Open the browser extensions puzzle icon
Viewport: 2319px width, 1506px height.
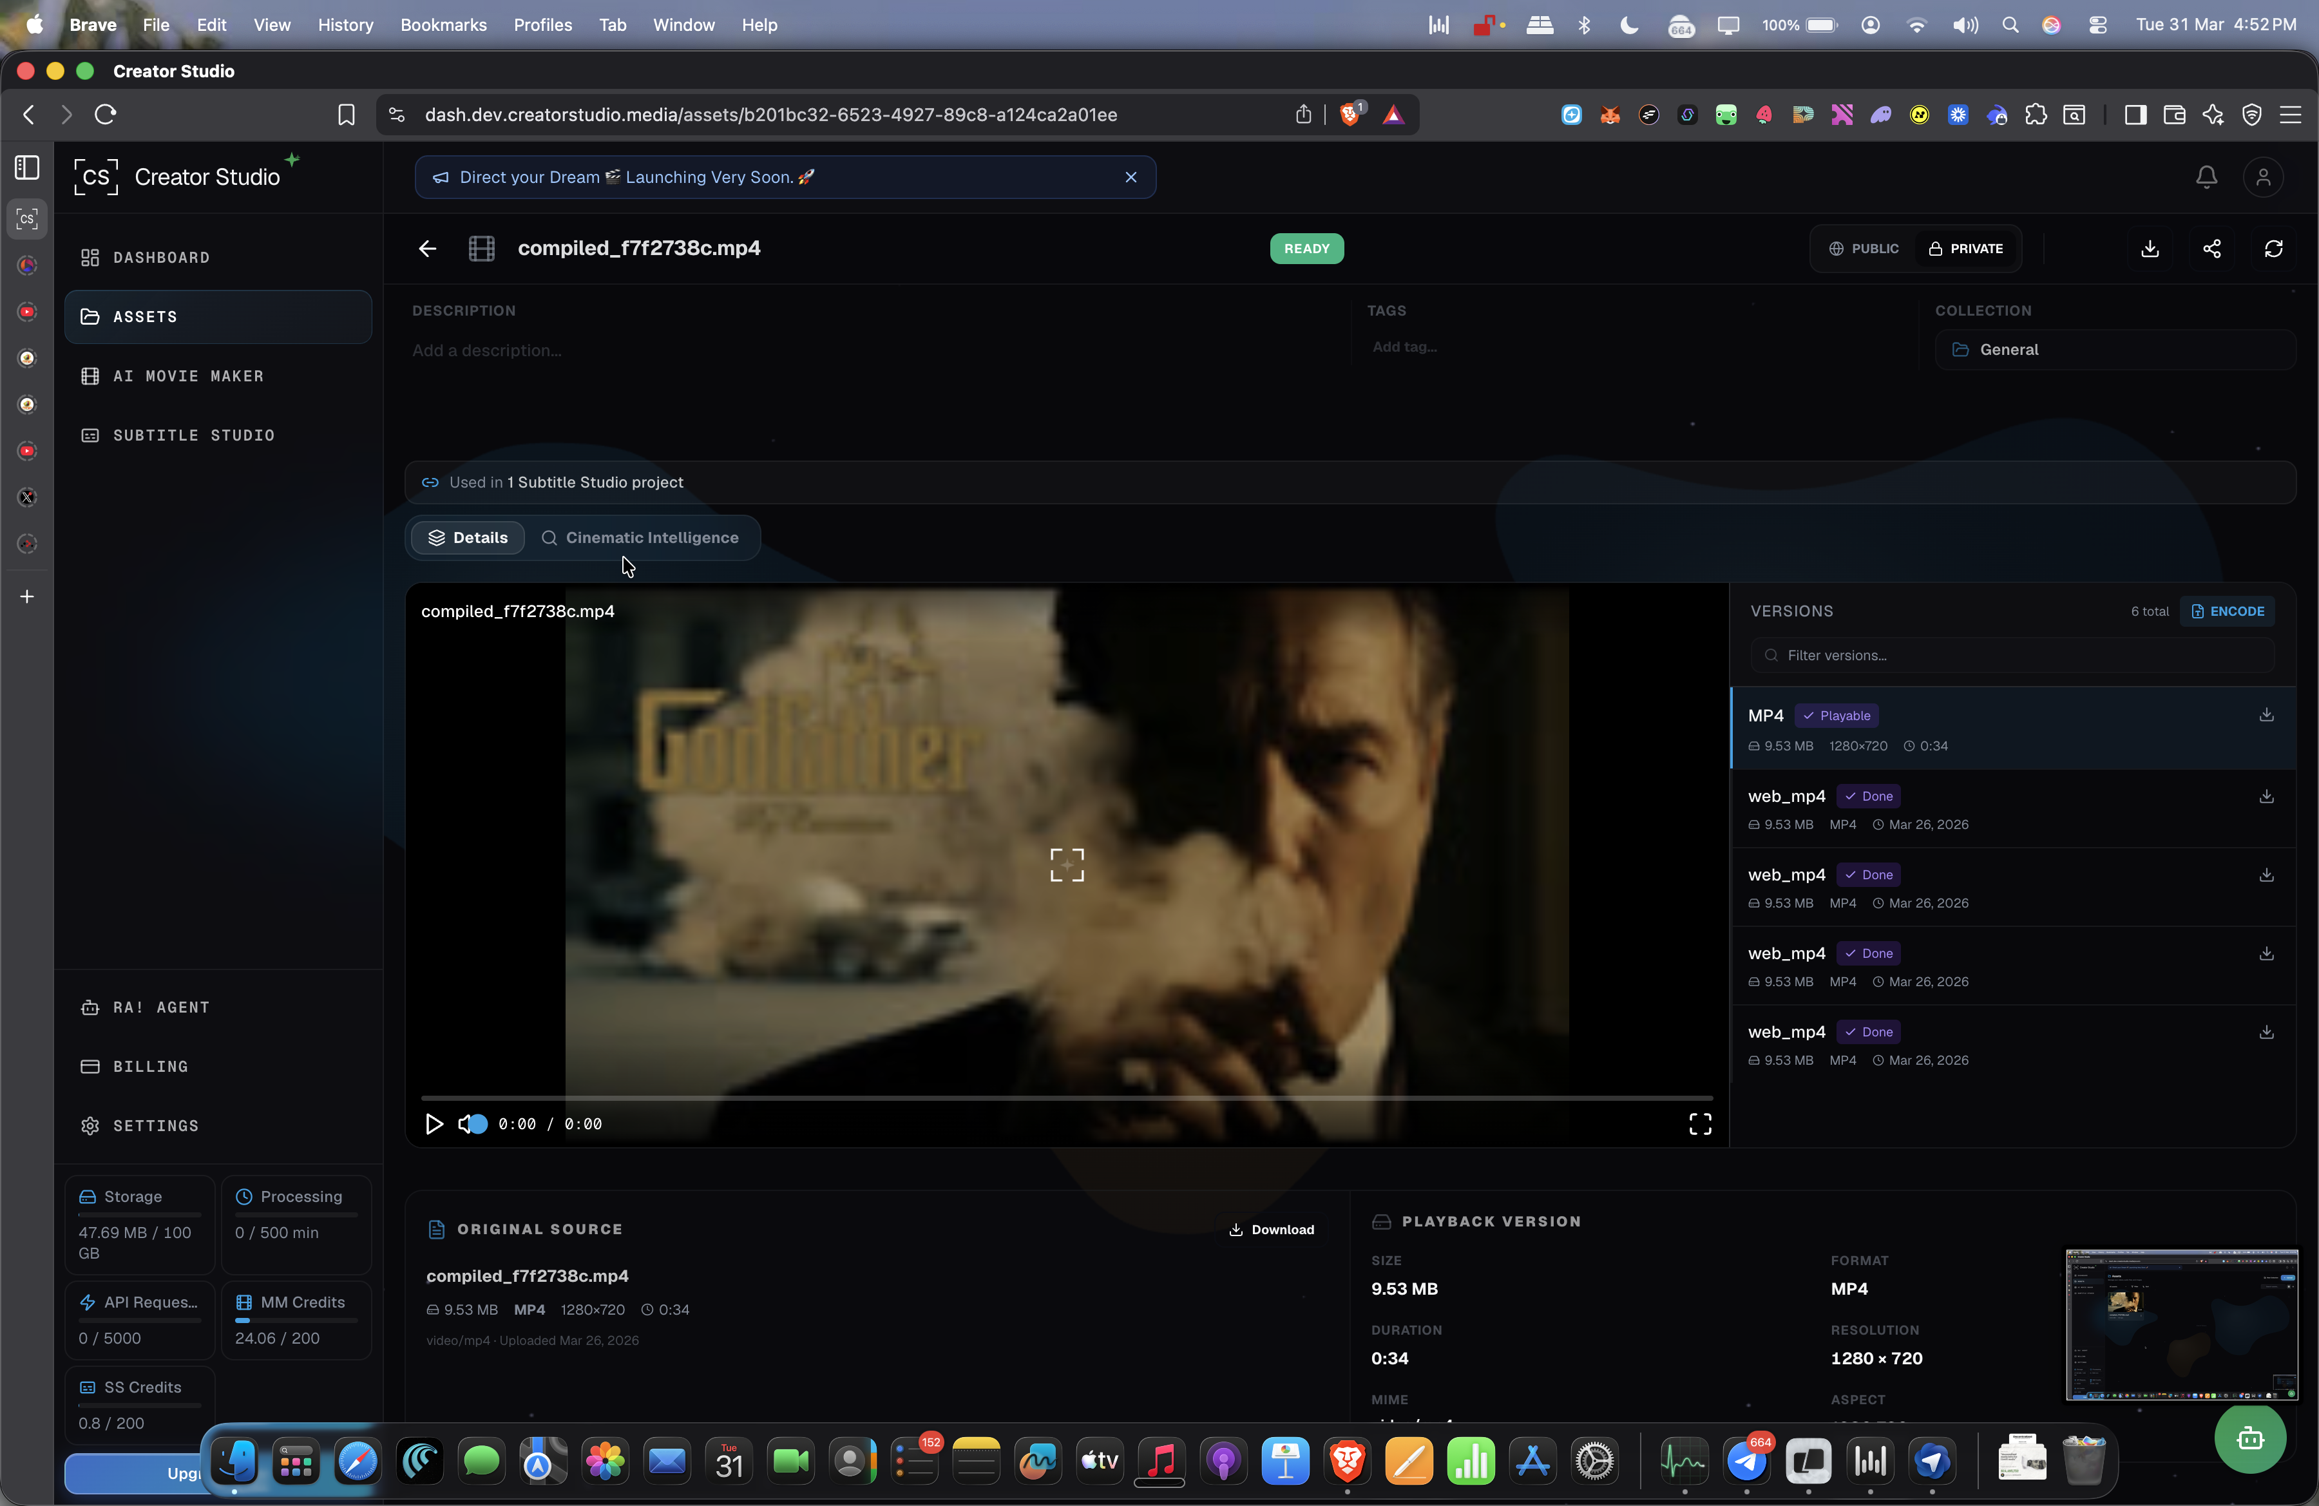[x=2036, y=115]
